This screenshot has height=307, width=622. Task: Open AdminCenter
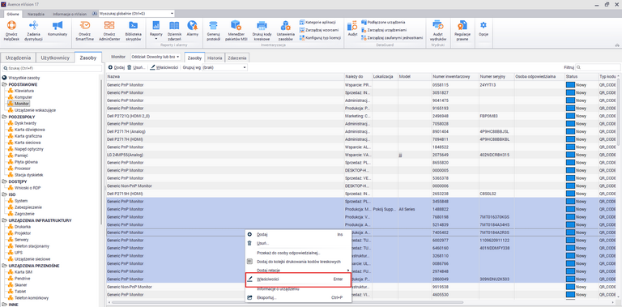tap(109, 31)
